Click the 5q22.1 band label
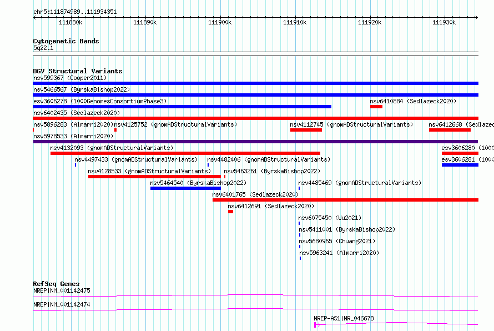The height and width of the screenshot is (331, 494). (43, 48)
